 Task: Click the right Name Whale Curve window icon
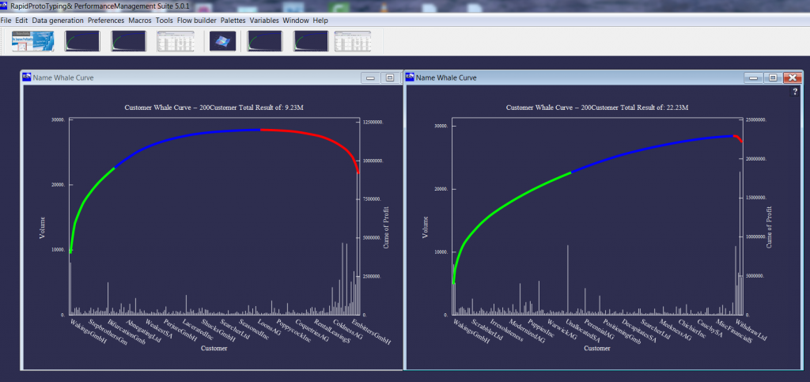tap(411, 78)
